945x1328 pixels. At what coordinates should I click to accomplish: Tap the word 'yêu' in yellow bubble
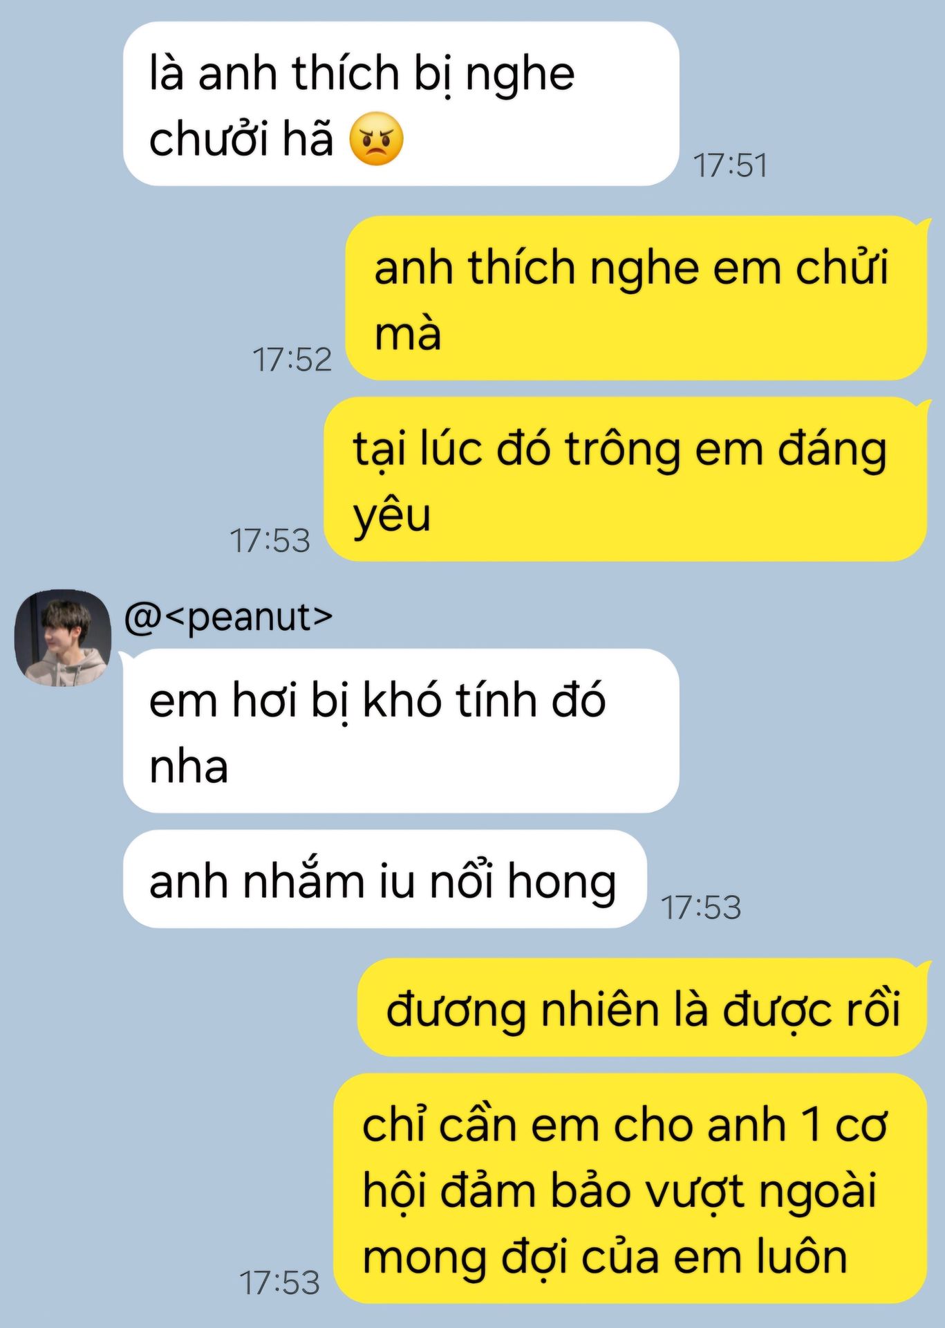click(392, 517)
